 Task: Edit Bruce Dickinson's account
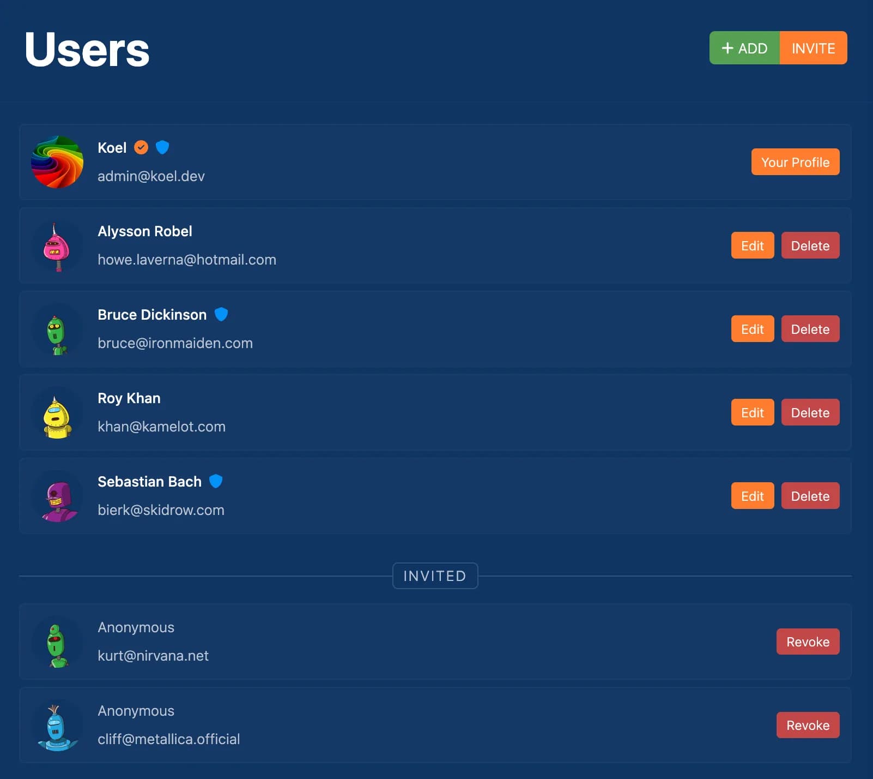[752, 329]
